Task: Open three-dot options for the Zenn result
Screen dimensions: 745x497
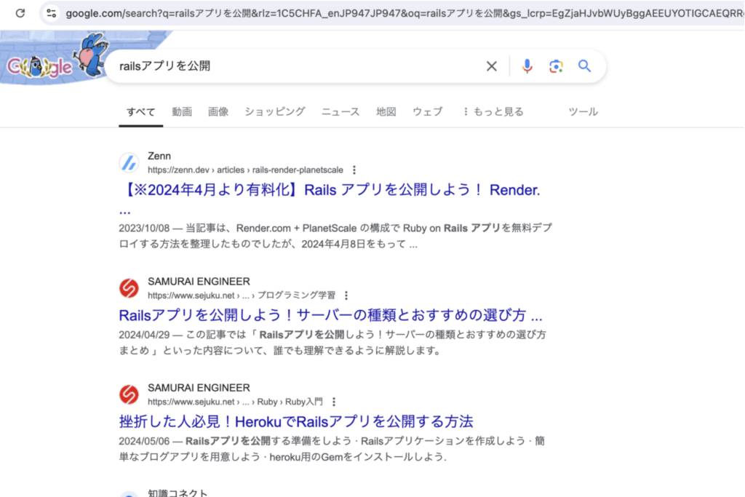Action: 354,170
